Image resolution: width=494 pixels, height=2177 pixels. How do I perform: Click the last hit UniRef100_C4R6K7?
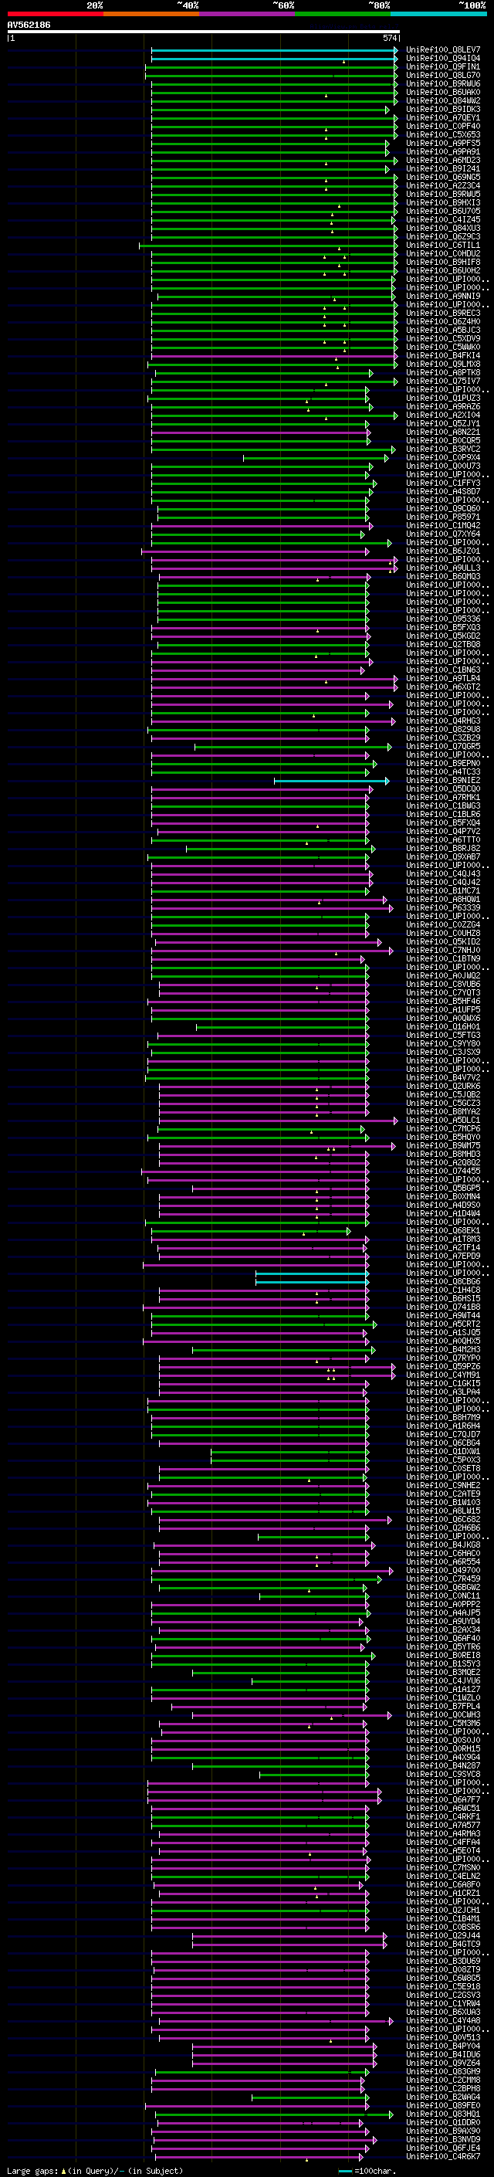tap(443, 2156)
